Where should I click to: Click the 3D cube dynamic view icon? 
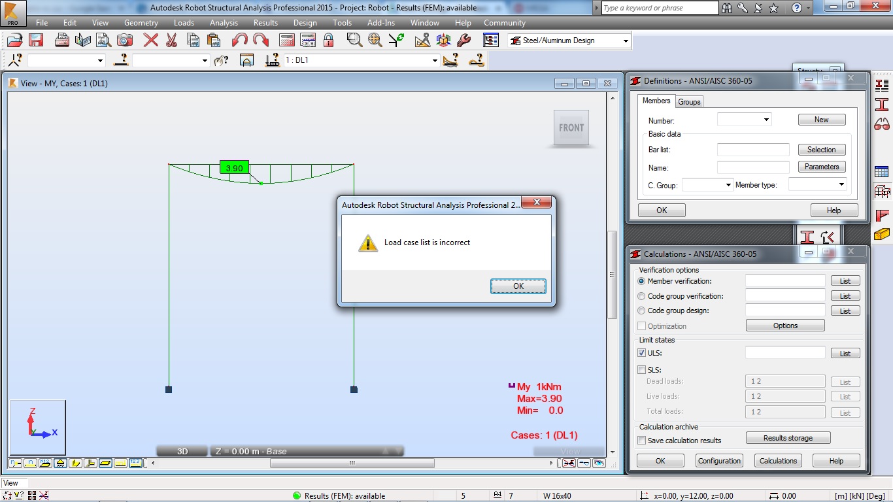443,41
